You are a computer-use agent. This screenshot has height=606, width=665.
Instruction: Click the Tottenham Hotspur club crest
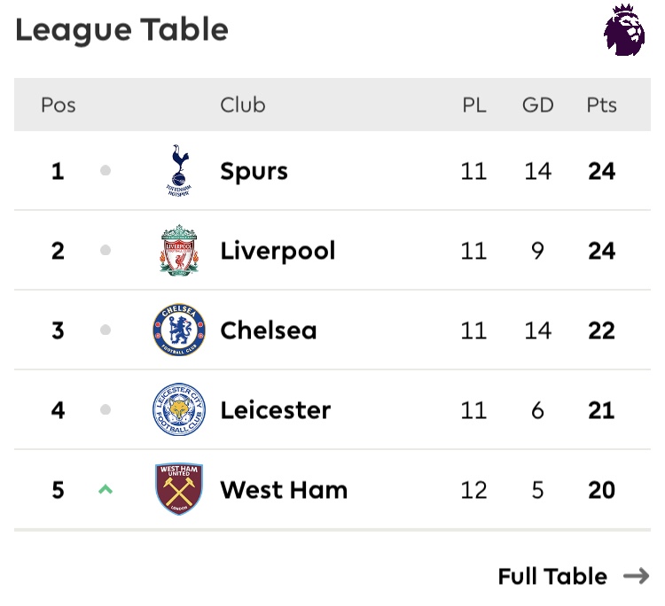[x=179, y=170]
